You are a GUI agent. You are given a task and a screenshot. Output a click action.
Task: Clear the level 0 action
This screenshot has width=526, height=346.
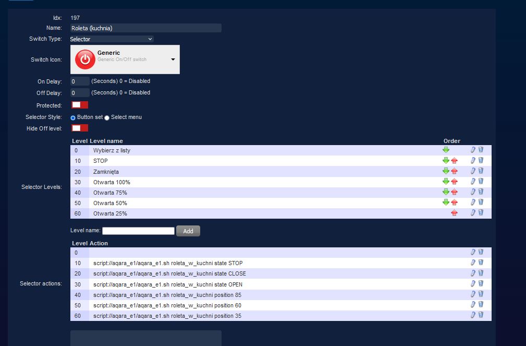[481, 252]
